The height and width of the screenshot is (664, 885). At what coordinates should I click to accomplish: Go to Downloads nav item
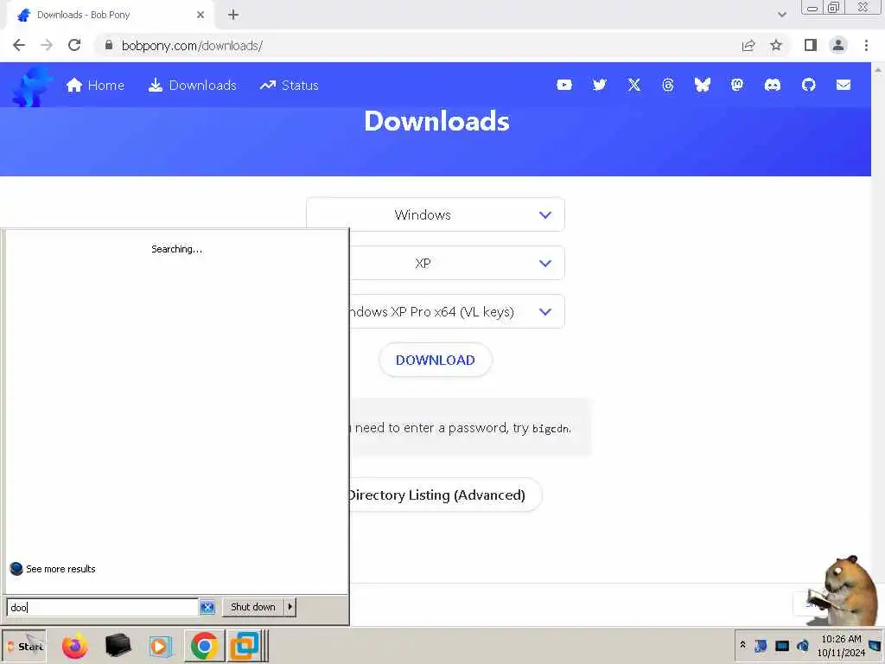(x=193, y=86)
